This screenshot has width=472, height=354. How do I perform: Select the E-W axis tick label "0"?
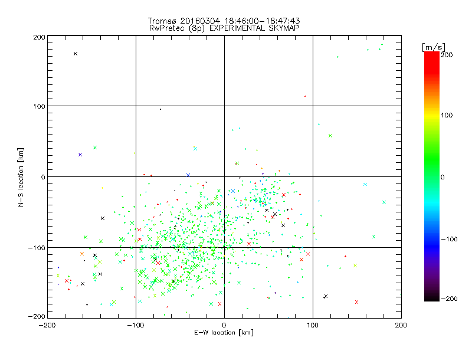point(224,325)
